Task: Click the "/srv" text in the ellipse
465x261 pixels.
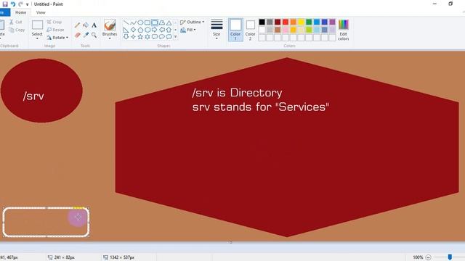Action: point(33,96)
